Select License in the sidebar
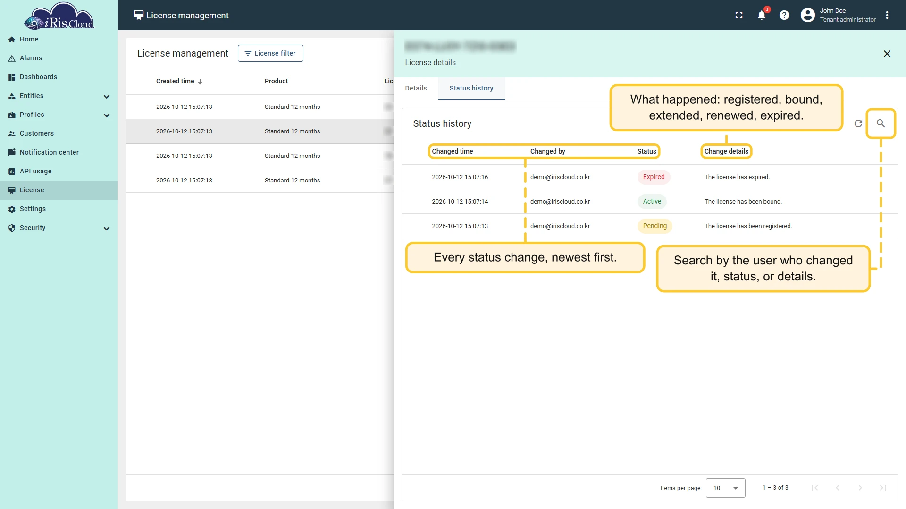Screen dimensions: 906x509 (59, 190)
